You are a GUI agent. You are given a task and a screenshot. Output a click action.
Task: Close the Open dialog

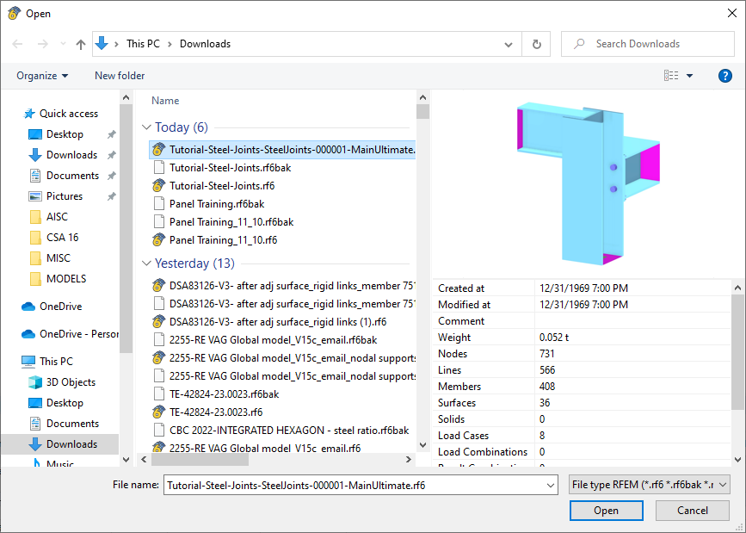coord(731,13)
